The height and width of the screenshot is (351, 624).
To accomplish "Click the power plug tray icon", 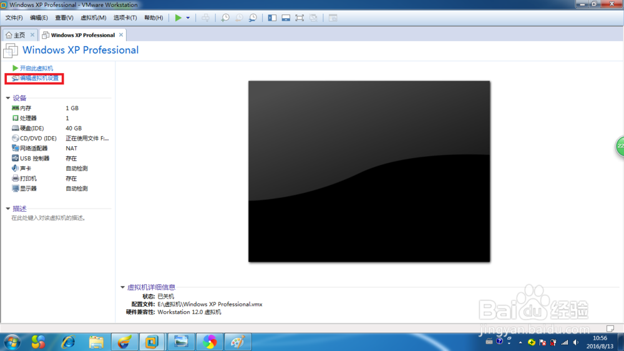I will 553,342.
